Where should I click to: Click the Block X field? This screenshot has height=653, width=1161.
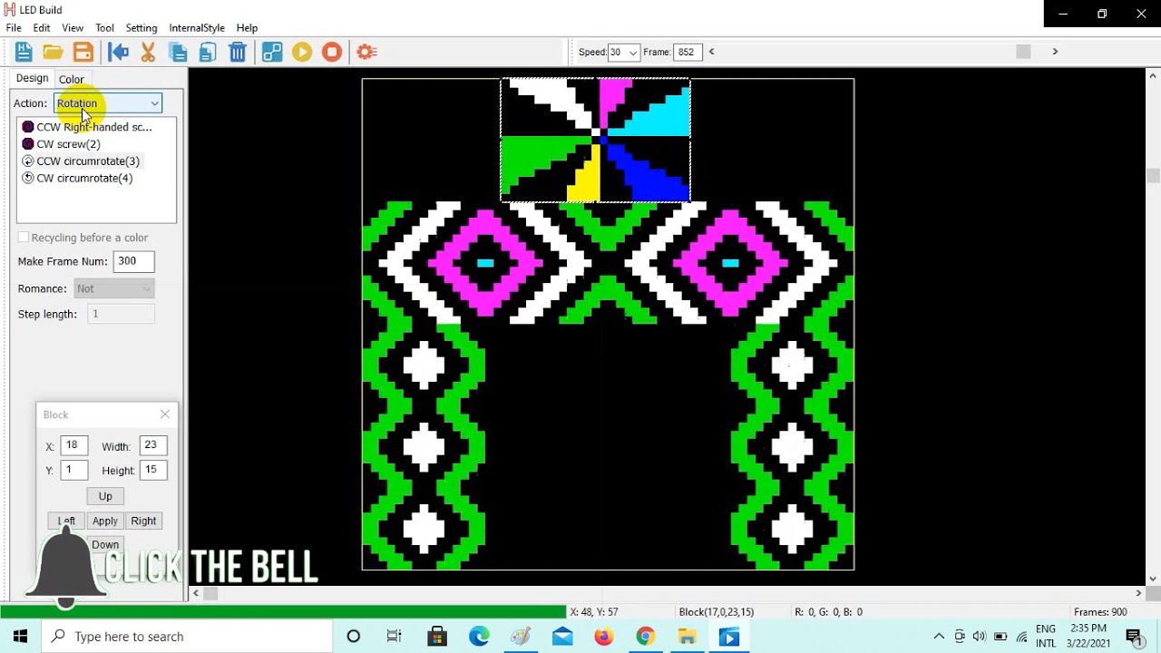[74, 445]
